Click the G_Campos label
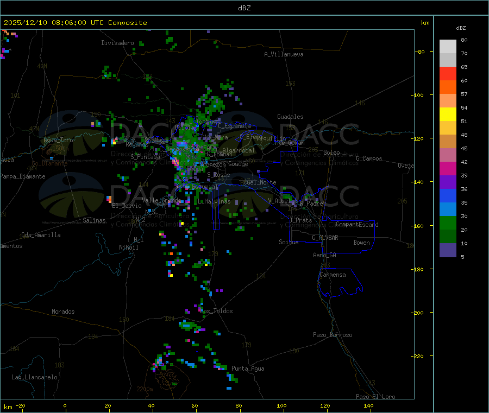This screenshot has width=489, height=413. (x=369, y=158)
